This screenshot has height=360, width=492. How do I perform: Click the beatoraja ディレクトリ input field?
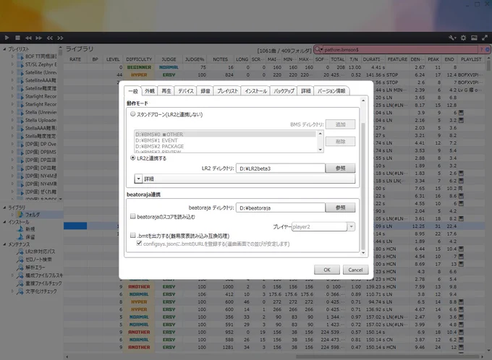(281, 207)
